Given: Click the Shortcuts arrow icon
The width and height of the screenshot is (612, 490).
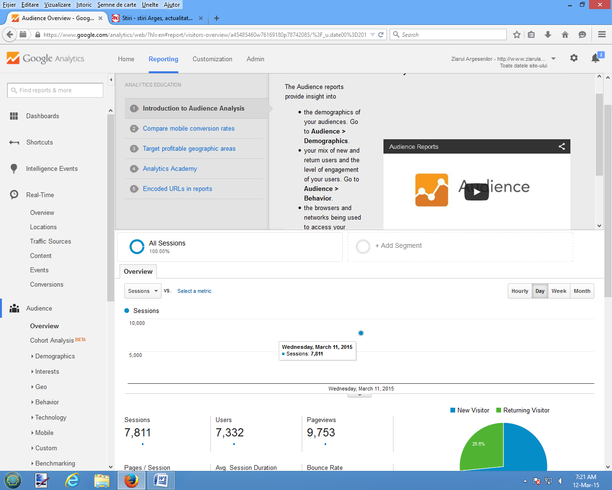Looking at the screenshot, I should [14, 143].
